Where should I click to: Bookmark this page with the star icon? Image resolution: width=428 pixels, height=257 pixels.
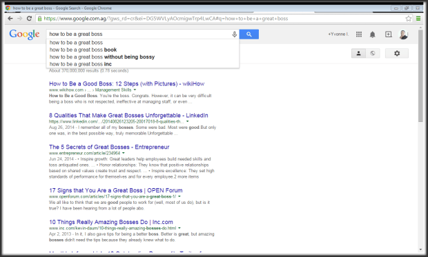(409, 19)
